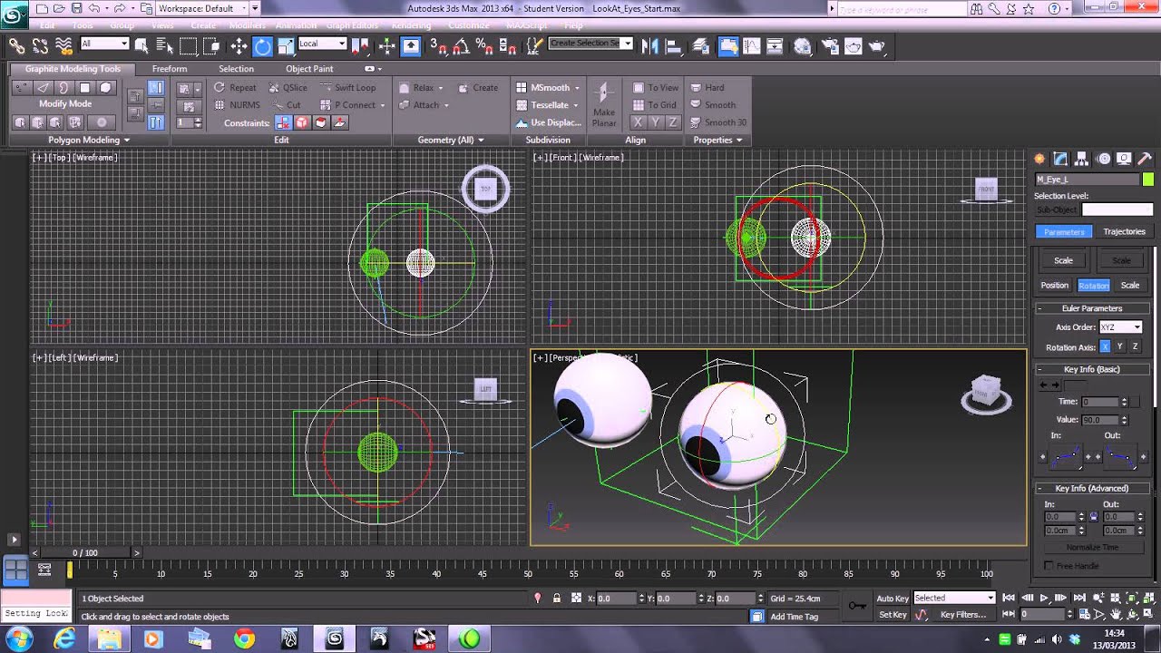Image resolution: width=1161 pixels, height=653 pixels.
Task: Open the Create command panel tab
Action: pyautogui.click(x=1039, y=159)
